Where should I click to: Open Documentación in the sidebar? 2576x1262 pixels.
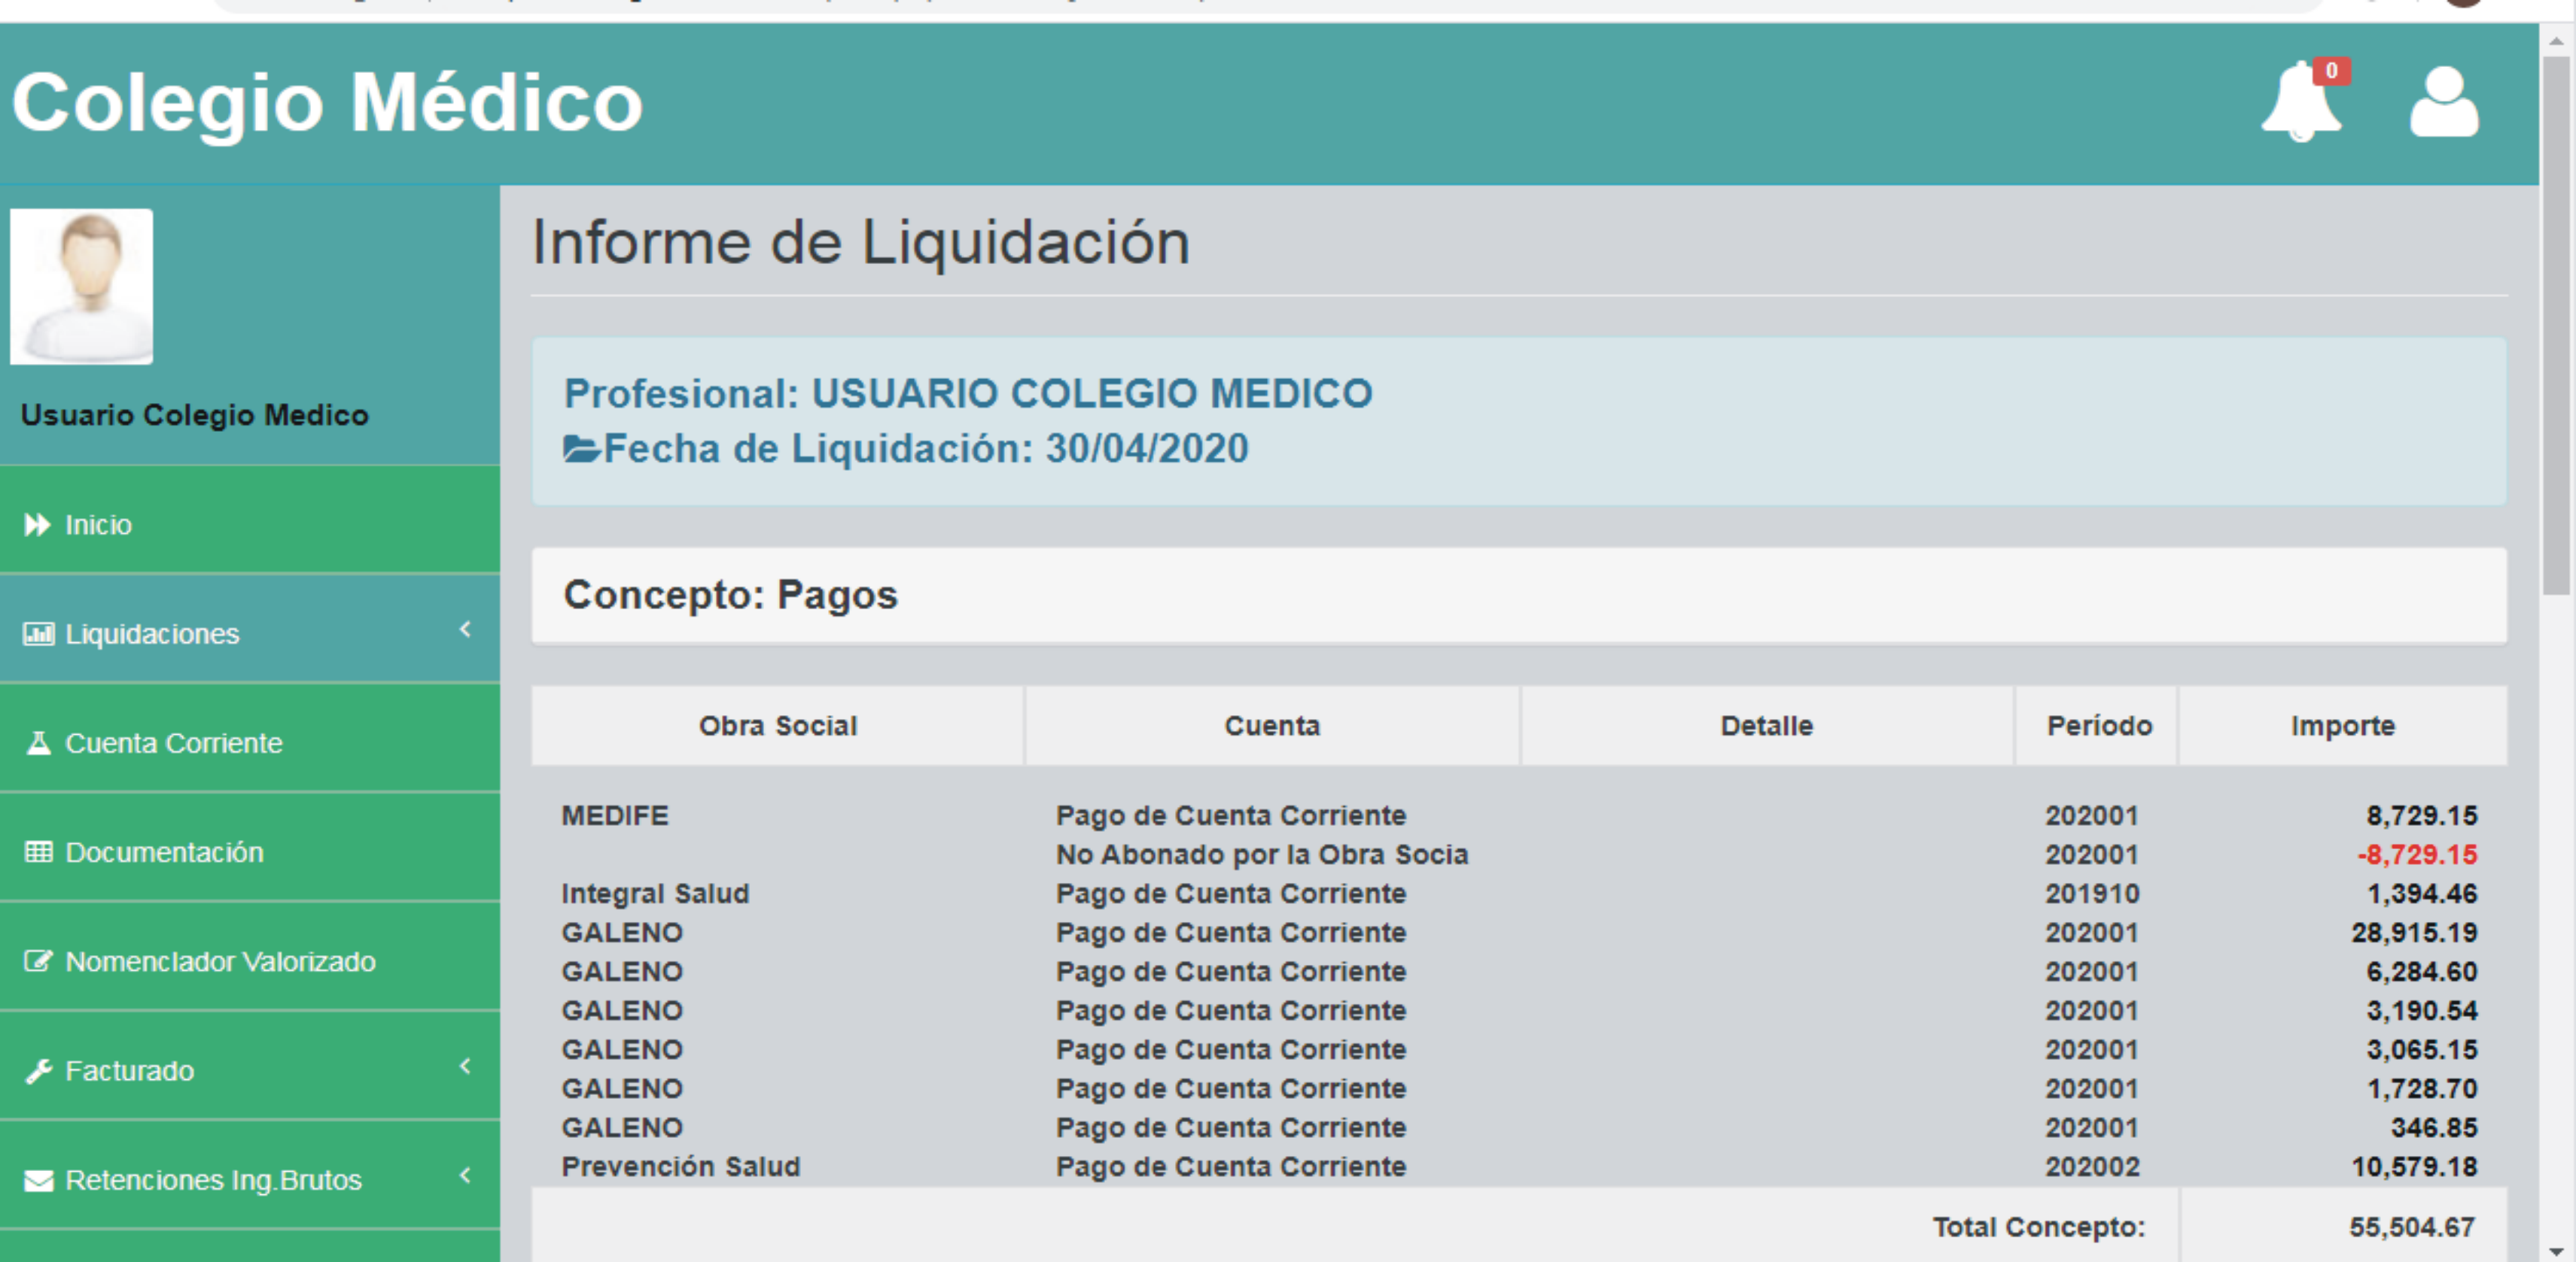point(250,848)
